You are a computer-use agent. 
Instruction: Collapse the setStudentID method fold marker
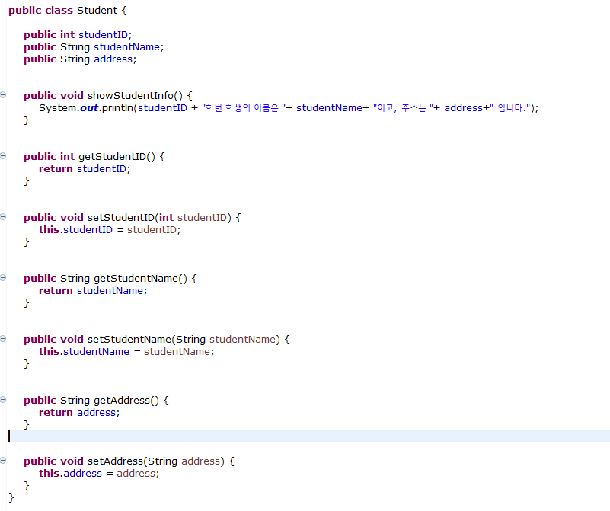pos(3,216)
